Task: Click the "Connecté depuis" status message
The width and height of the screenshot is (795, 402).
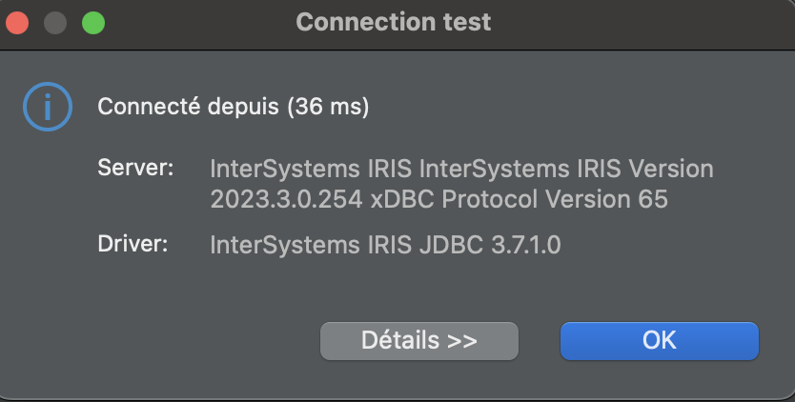Action: tap(190, 106)
